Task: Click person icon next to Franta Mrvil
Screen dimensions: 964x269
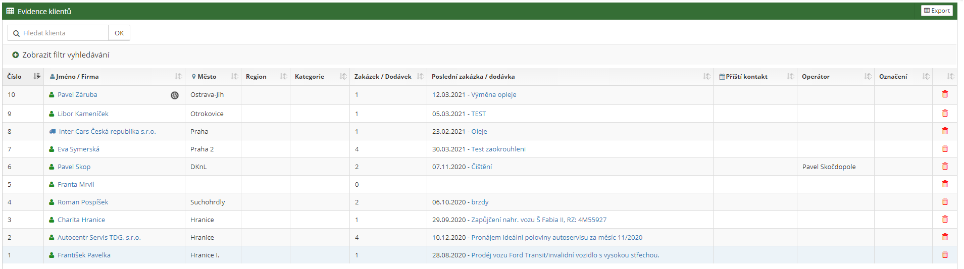Action: pos(52,185)
